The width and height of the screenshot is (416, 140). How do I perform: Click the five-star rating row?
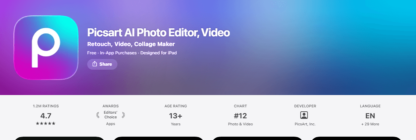pyautogui.click(x=46, y=123)
